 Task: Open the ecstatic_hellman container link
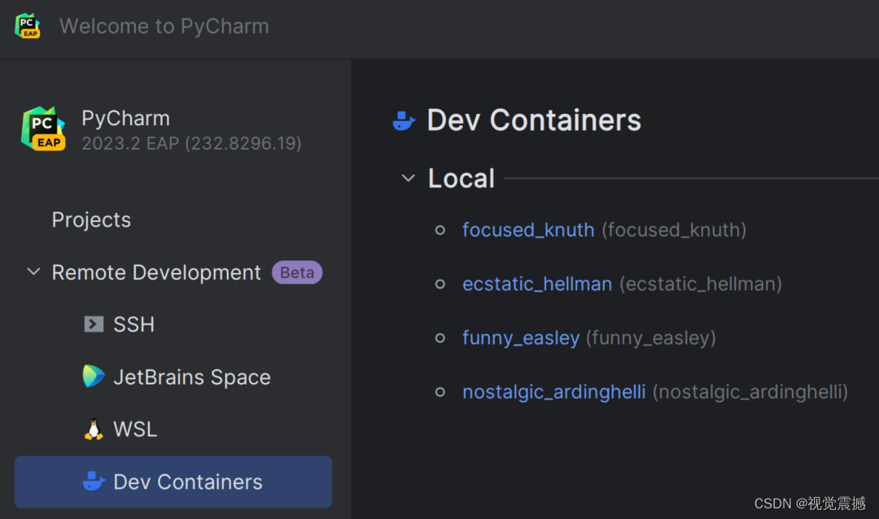(x=537, y=284)
